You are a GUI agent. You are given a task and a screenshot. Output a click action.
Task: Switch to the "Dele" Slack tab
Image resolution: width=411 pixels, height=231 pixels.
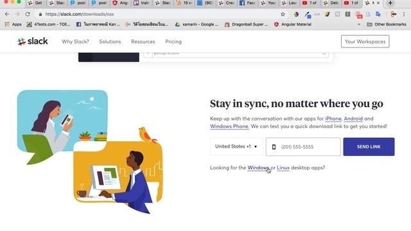[x=331, y=3]
